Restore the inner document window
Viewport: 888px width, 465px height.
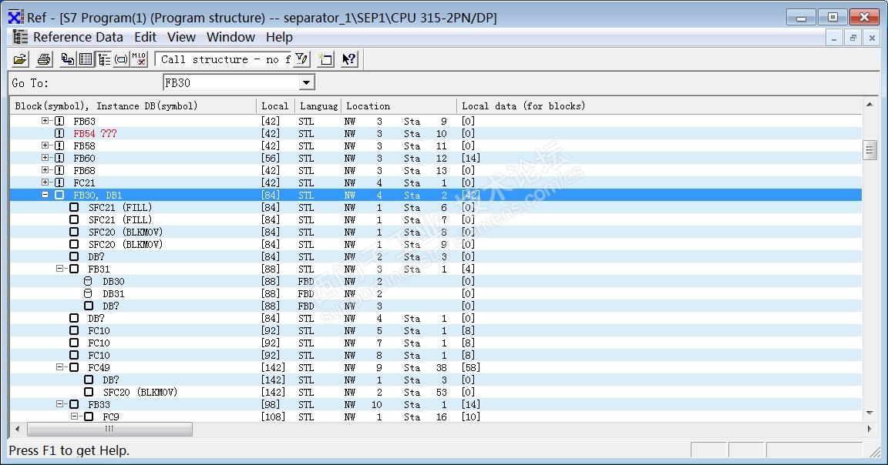[x=853, y=38]
